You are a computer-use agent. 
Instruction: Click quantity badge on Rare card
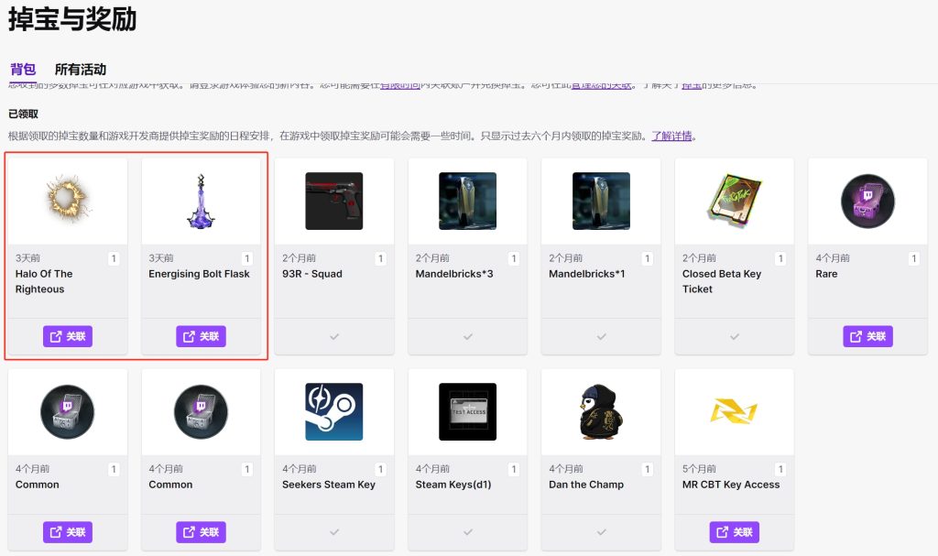914,258
